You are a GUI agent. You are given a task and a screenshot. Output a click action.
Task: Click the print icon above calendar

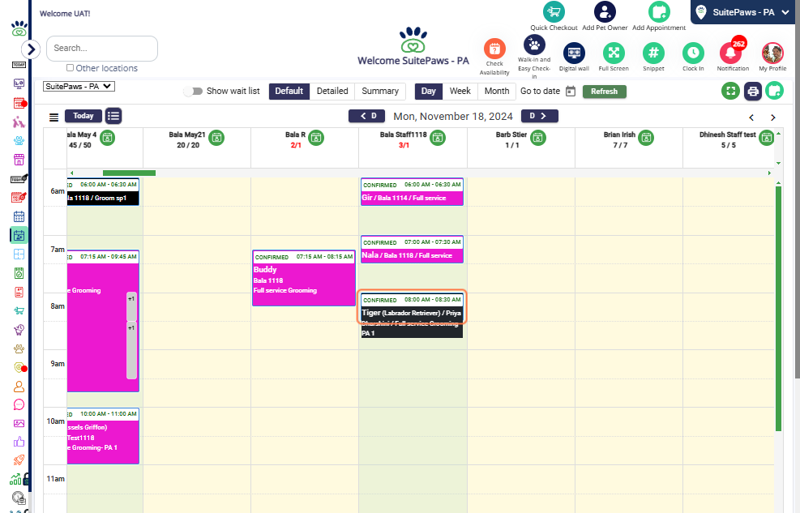(752, 92)
